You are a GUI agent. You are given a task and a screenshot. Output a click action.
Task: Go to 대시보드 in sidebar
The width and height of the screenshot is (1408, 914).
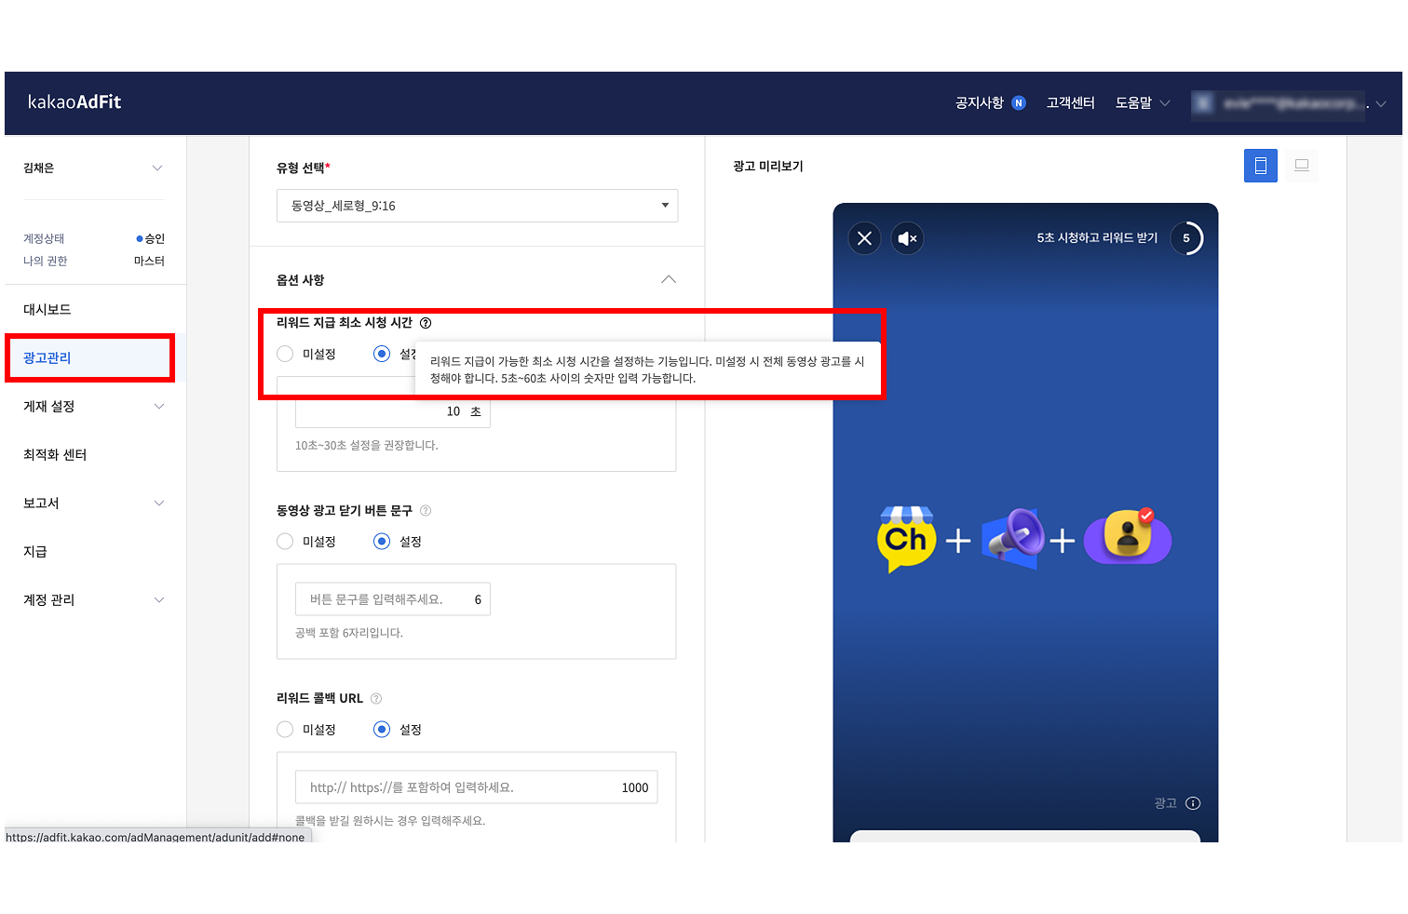click(x=47, y=309)
